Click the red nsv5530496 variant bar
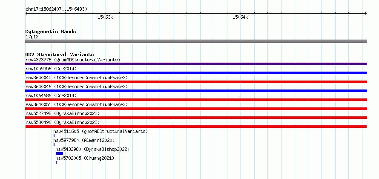 (196, 127)
